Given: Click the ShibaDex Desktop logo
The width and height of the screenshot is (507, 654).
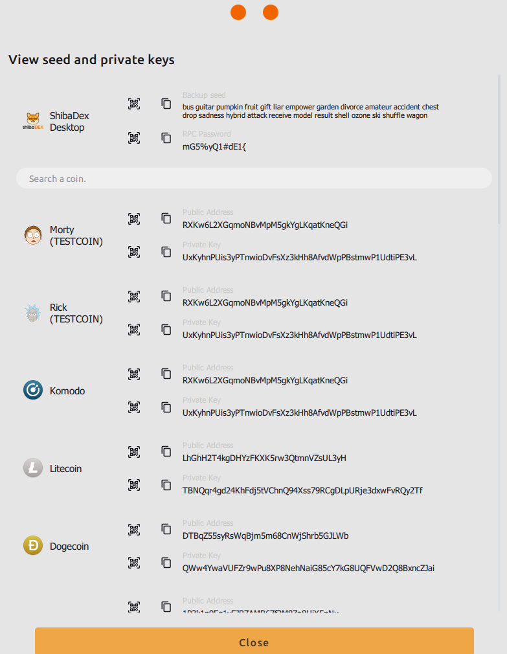Looking at the screenshot, I should (32, 121).
